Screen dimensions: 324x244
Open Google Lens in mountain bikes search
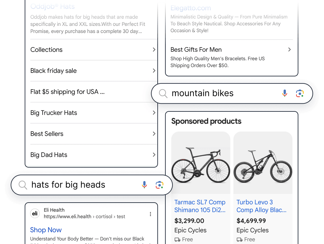(x=300, y=93)
